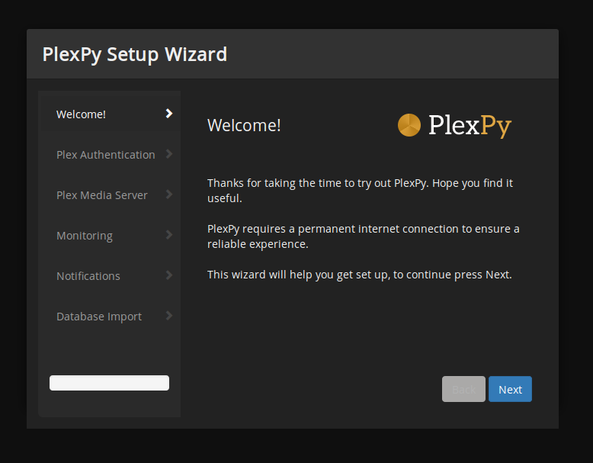Click the disabled Back button
593x463 pixels.
463,389
